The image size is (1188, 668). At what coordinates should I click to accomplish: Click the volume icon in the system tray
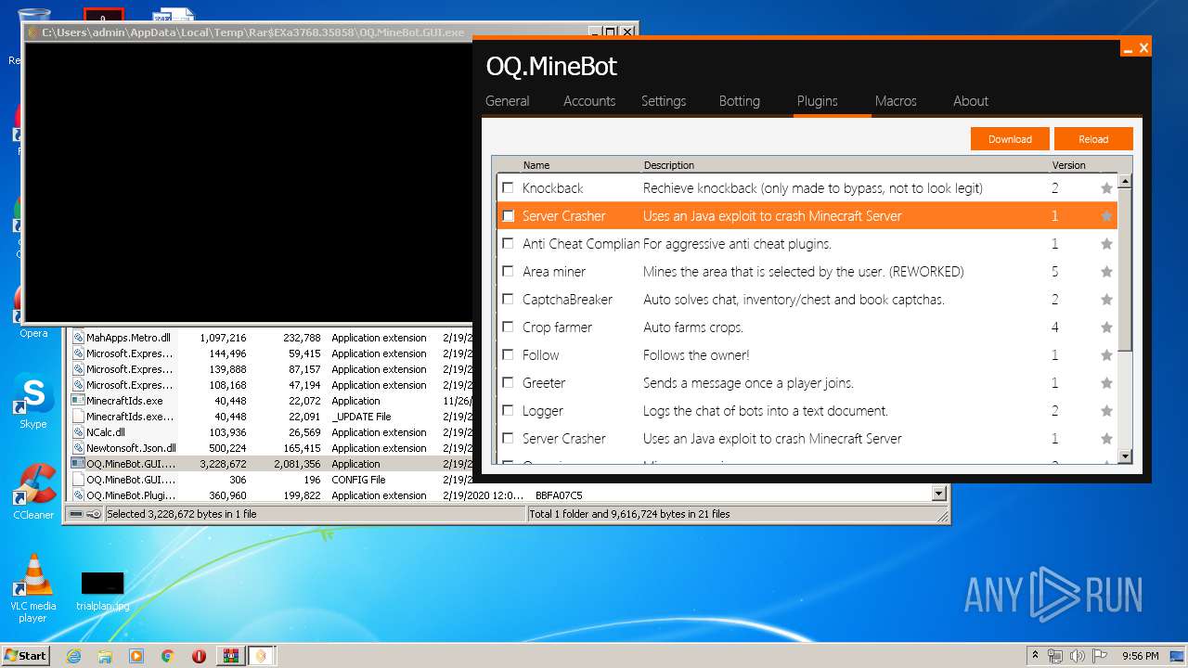[1077, 656]
